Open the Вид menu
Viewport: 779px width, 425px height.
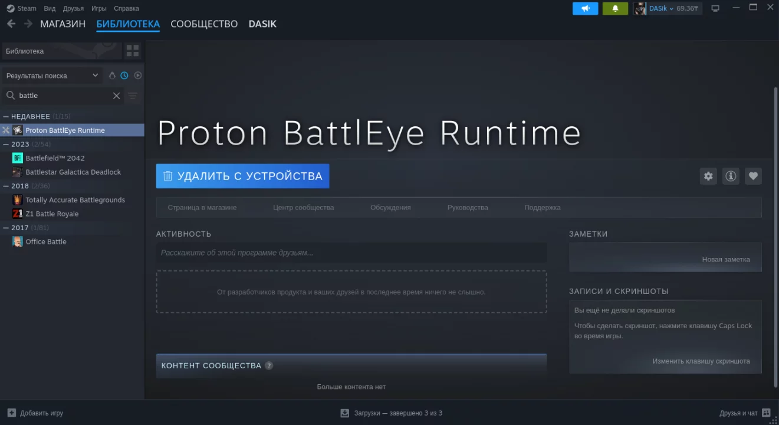(x=50, y=8)
